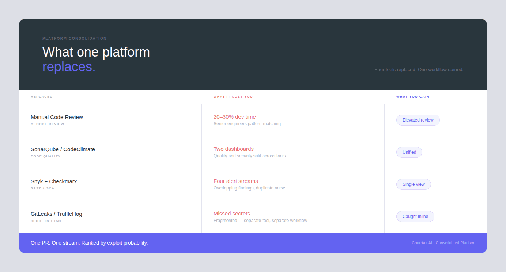Image resolution: width=506 pixels, height=272 pixels.
Task: Click 'SECRETS + IAC' sublabel
Action: click(46, 221)
